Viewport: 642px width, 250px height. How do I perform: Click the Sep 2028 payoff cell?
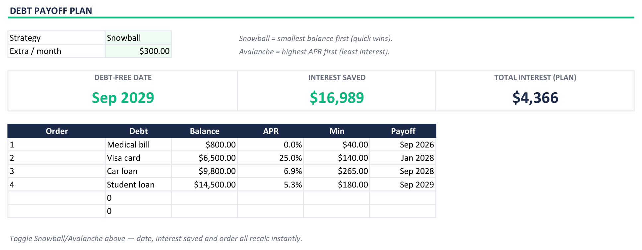point(403,171)
